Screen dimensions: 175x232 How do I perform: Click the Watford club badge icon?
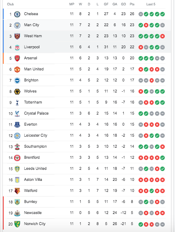17,191
